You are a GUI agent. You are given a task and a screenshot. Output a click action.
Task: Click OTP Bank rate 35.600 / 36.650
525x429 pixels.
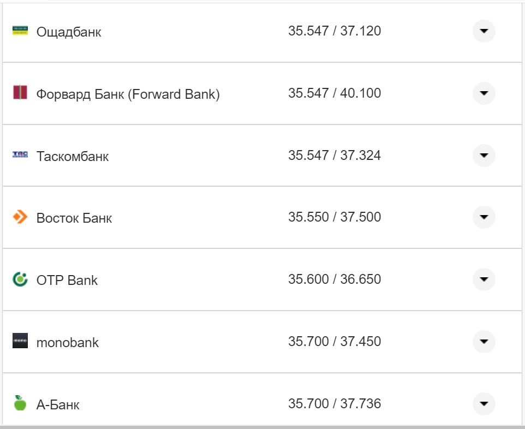335,279
